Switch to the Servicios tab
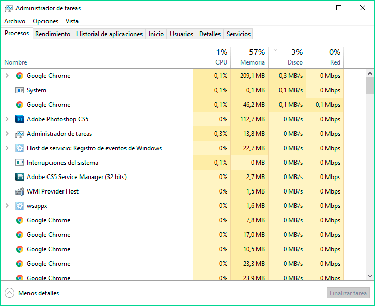The width and height of the screenshot is (375, 306). pos(239,34)
